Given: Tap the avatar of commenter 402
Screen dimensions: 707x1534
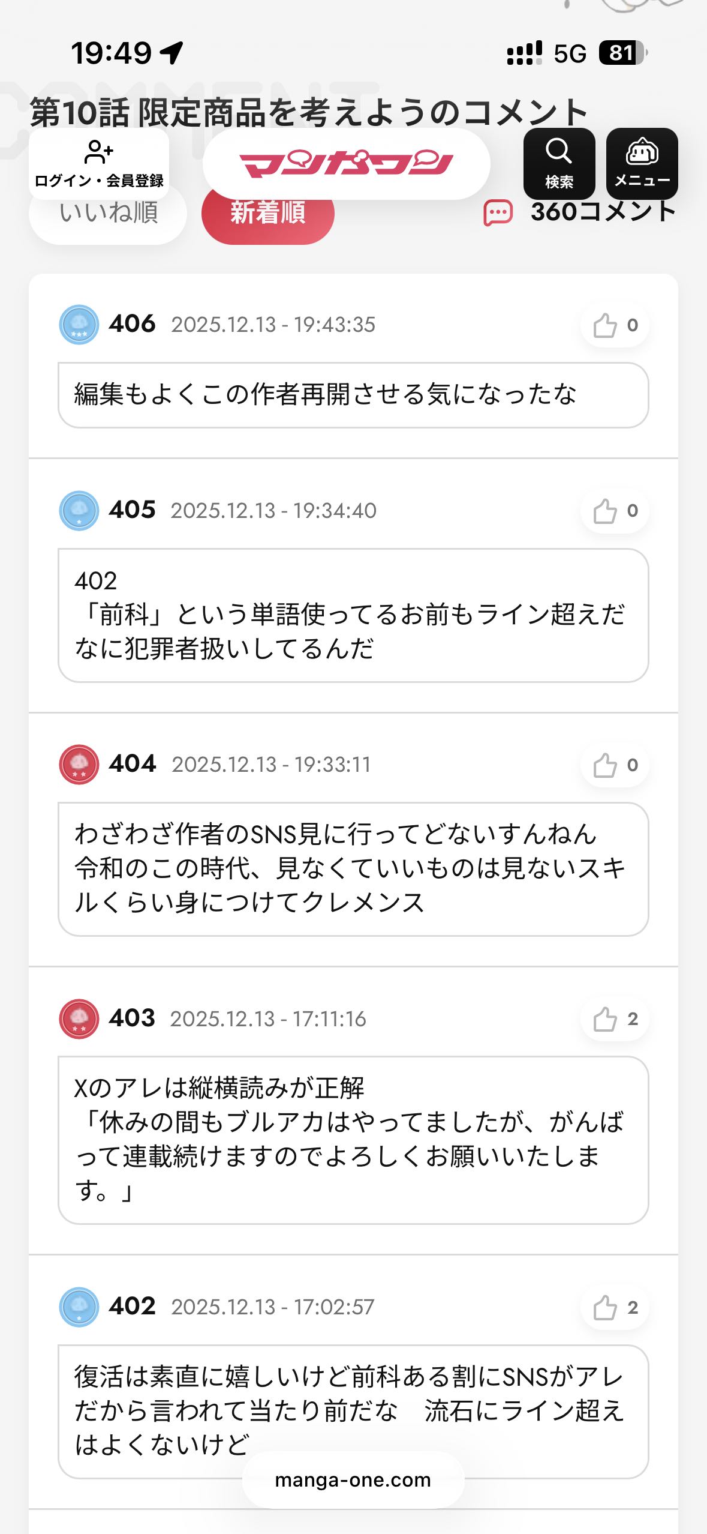Looking at the screenshot, I should pyautogui.click(x=79, y=1307).
